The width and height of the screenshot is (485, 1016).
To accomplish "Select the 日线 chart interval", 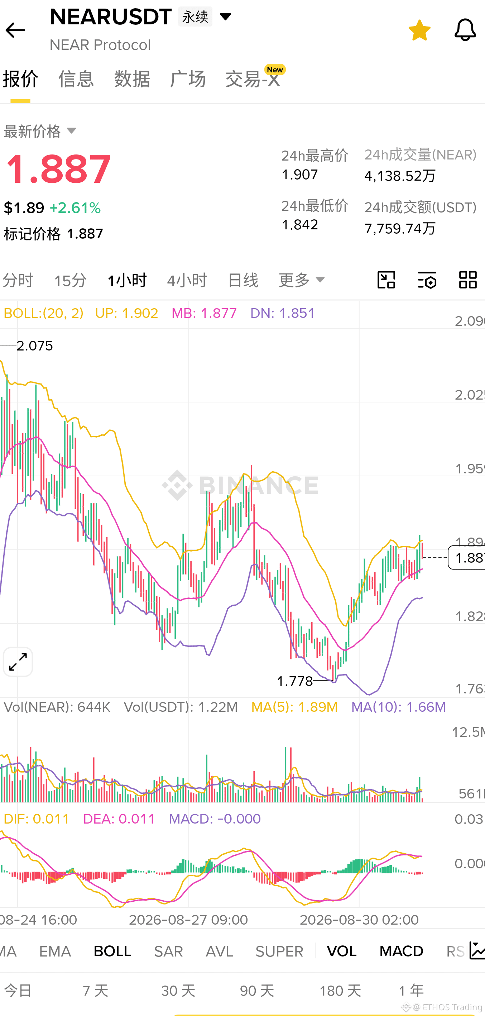I will (243, 280).
